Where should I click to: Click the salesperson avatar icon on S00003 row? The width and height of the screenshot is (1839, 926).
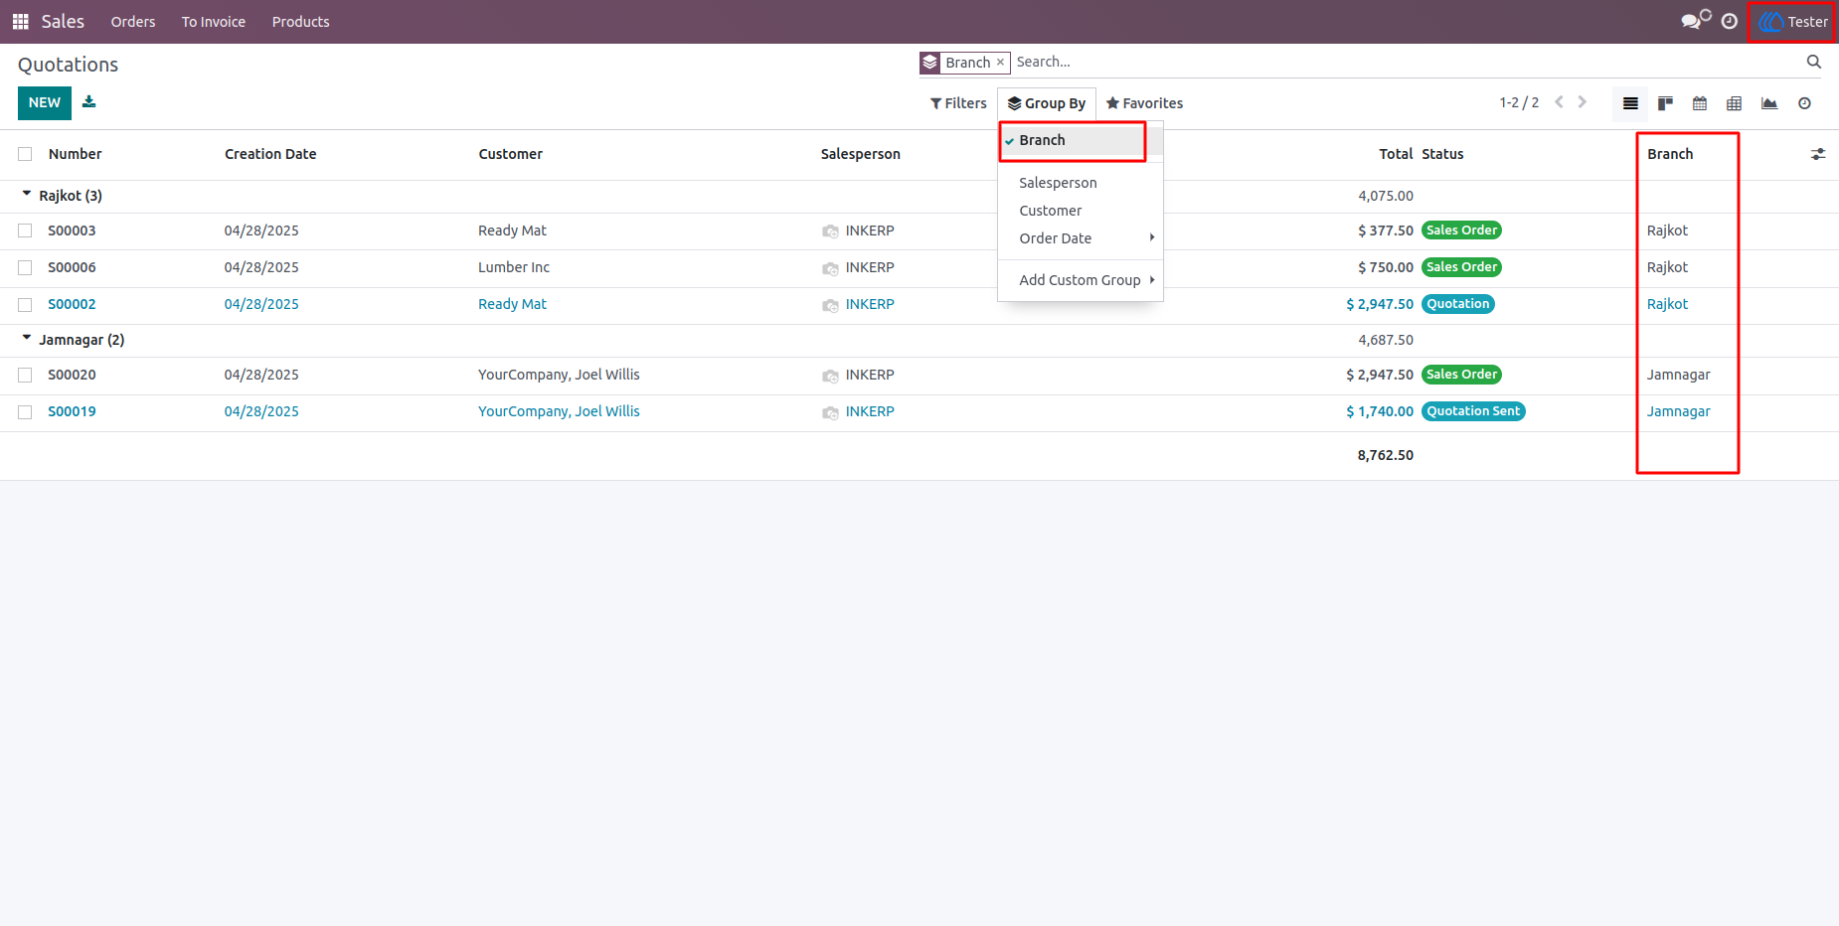coord(830,231)
